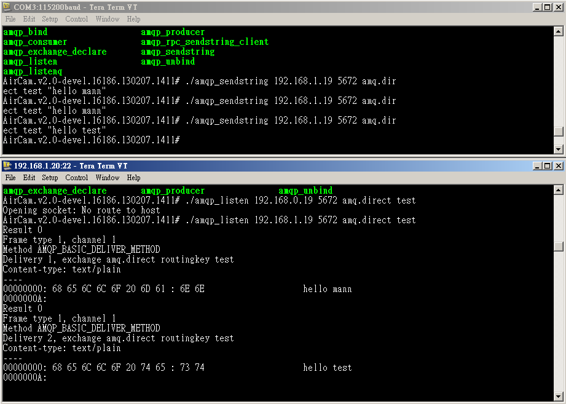Open Control menu in 192.168.1.20 window
This screenshot has width=566, height=404.
tap(77, 178)
